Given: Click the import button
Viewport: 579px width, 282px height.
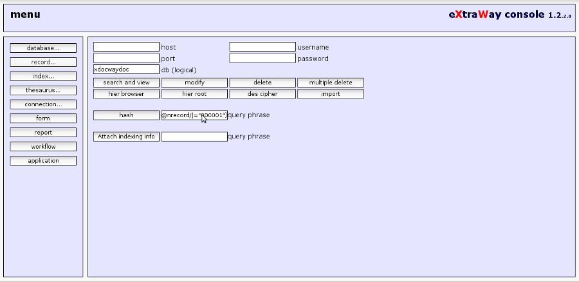Looking at the screenshot, I should coord(330,94).
